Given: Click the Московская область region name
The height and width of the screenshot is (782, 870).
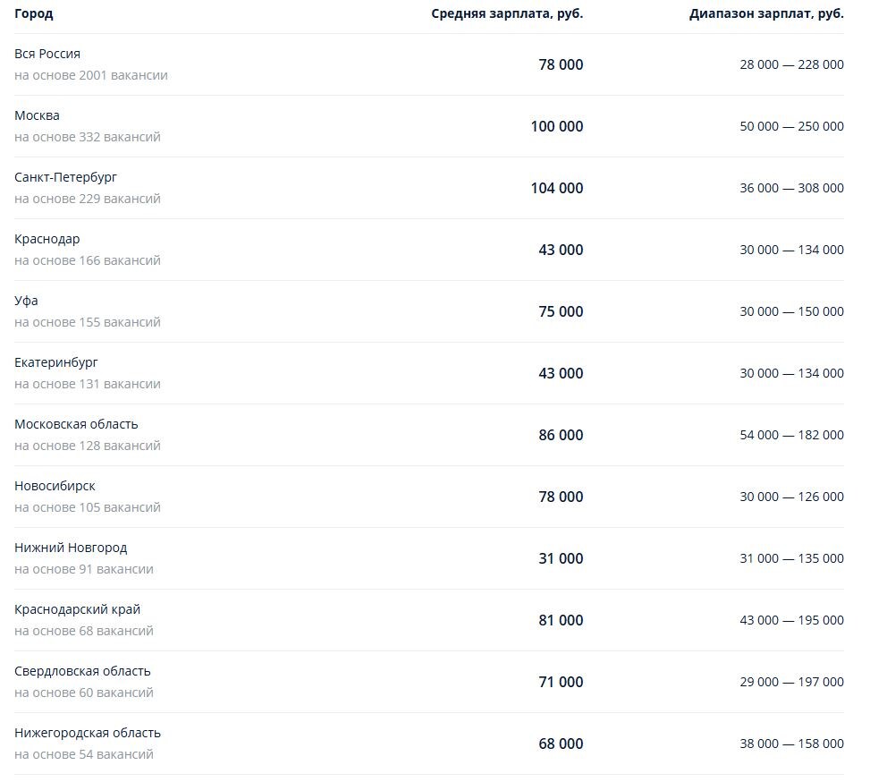Looking at the screenshot, I should tap(76, 424).
